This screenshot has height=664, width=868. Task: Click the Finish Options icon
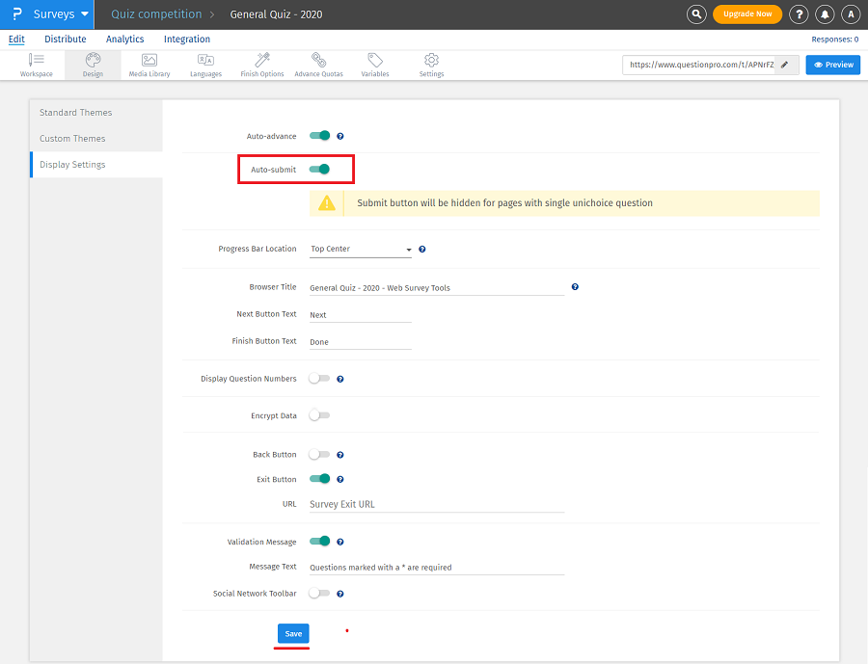coord(261,65)
